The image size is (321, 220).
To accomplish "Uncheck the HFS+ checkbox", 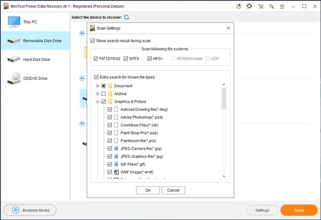I will 149,58.
